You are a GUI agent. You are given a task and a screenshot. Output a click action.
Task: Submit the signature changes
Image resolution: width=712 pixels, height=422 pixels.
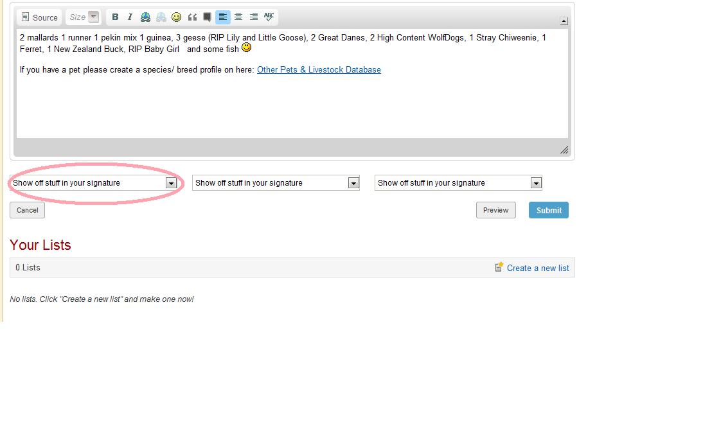click(548, 210)
